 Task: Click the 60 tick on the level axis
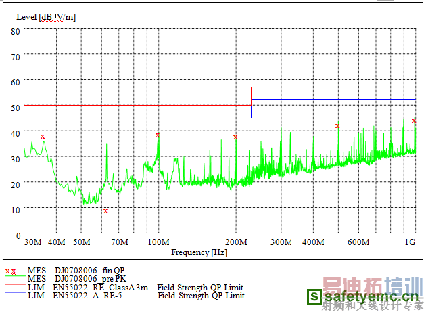16,82
